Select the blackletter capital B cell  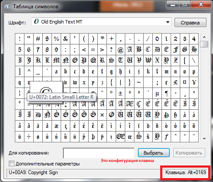(139, 50)
